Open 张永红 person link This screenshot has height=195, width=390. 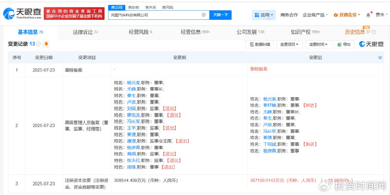[x=134, y=160]
